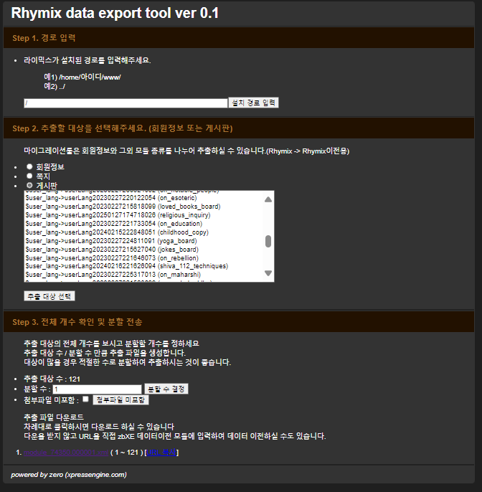Image resolution: width=482 pixels, height=492 pixels.
Task: Click the board list scroll-down arrow
Action: 268,273
